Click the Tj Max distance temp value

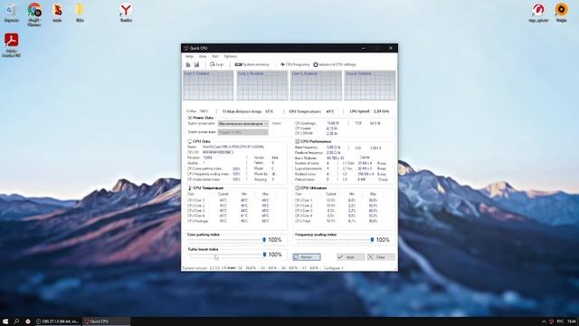(x=270, y=111)
